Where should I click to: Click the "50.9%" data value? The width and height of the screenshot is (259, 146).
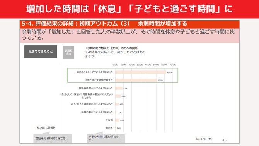pyautogui.click(x=160, y=80)
